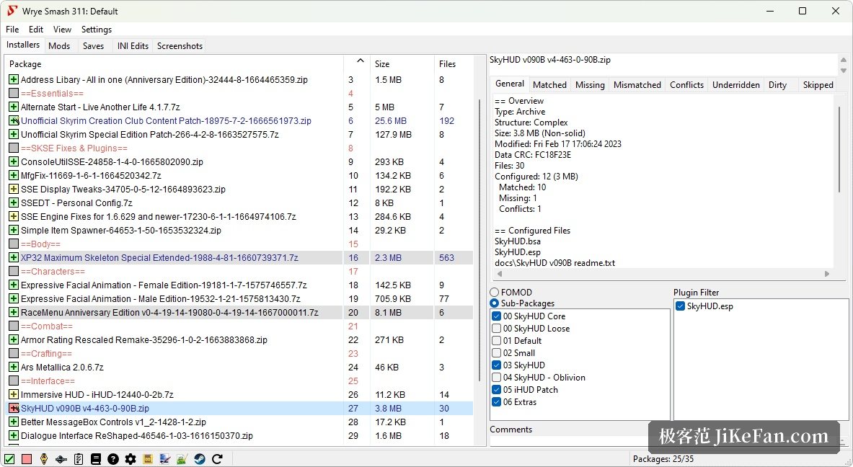
Task: Open the checklist clipboard icon in bottom toolbar
Action: click(79, 459)
